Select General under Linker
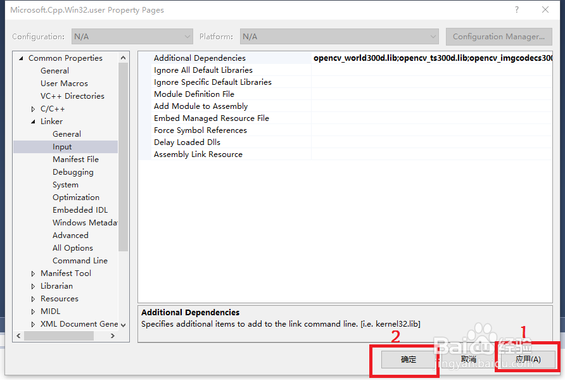The height and width of the screenshot is (383, 565). [x=67, y=134]
